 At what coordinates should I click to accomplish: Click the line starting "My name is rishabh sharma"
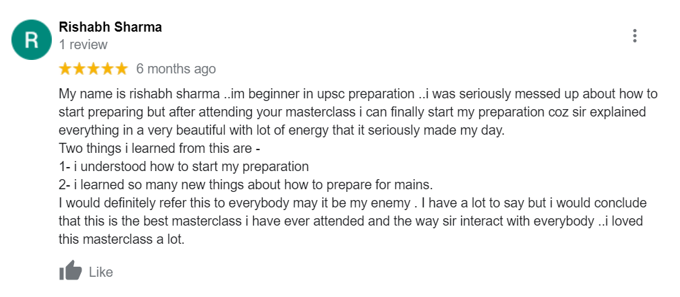[358, 94]
